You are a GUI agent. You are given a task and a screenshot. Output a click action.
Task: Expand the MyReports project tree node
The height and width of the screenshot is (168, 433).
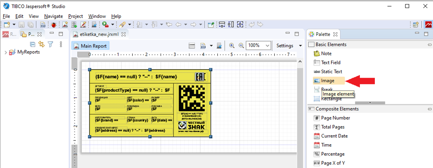[5, 52]
